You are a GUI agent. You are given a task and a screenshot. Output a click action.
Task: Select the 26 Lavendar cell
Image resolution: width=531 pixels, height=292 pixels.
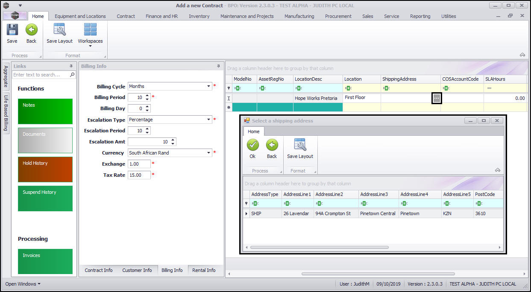[298, 213]
